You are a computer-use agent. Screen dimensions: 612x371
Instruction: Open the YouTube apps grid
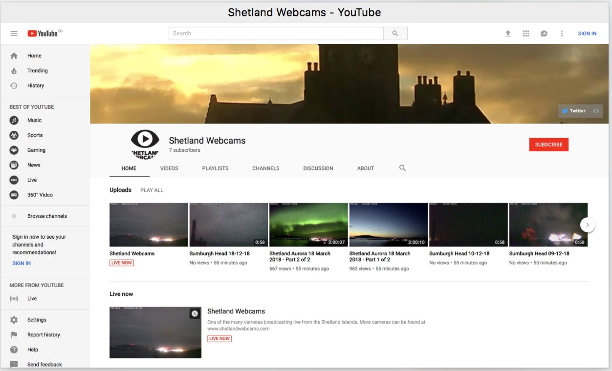click(526, 33)
